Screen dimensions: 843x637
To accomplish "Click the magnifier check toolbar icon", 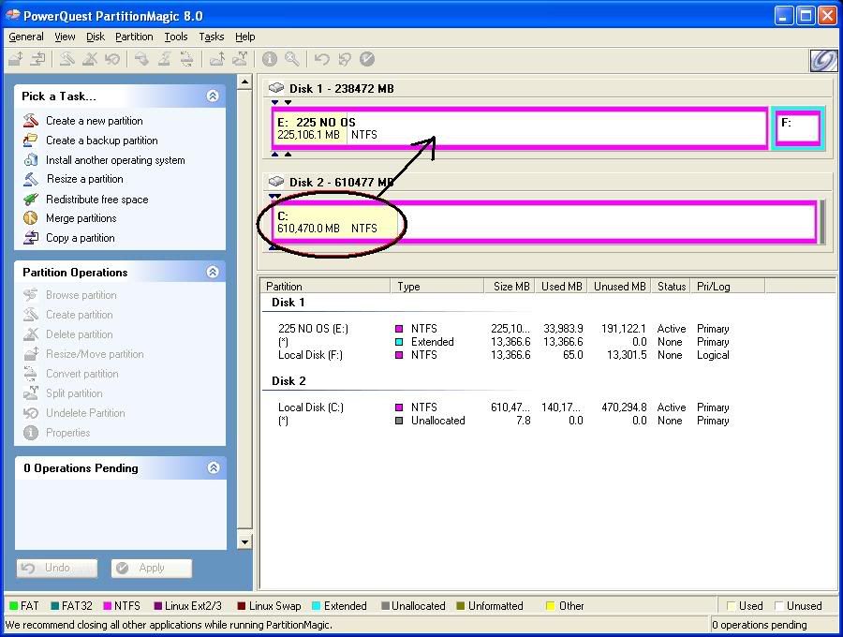I will (x=292, y=59).
